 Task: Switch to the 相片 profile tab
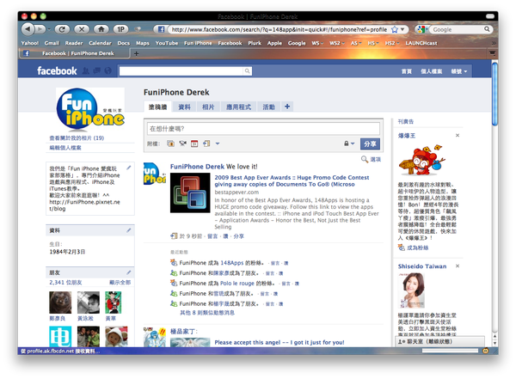pos(208,107)
